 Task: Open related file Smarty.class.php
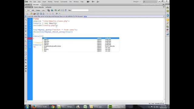pyautogui.click(x=39, y=7)
